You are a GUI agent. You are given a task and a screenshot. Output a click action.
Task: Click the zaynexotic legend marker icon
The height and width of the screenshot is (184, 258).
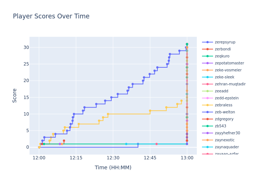click(208, 140)
